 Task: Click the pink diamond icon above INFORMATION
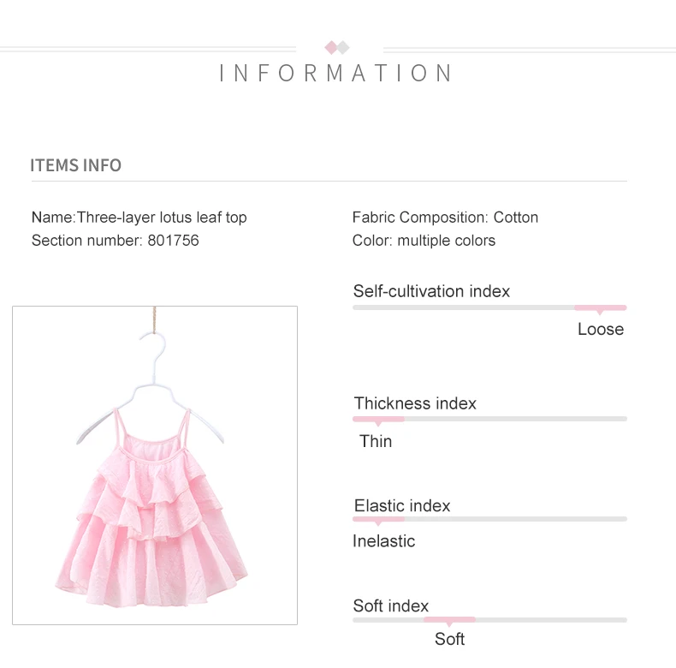point(330,47)
